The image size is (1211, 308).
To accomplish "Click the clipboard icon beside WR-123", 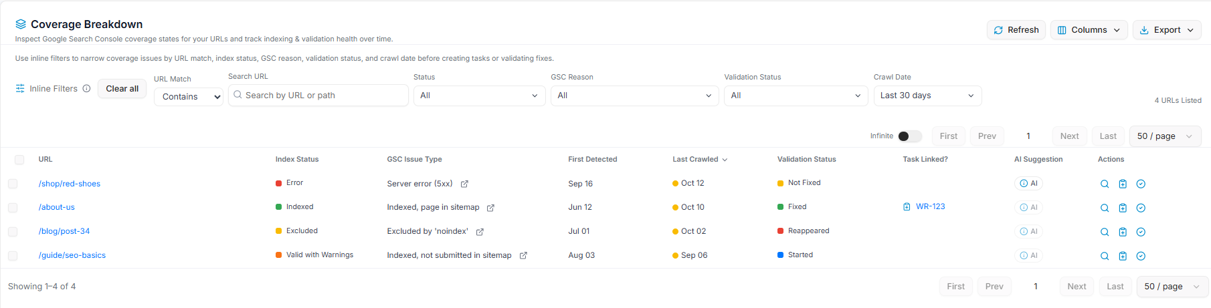I will 907,206.
